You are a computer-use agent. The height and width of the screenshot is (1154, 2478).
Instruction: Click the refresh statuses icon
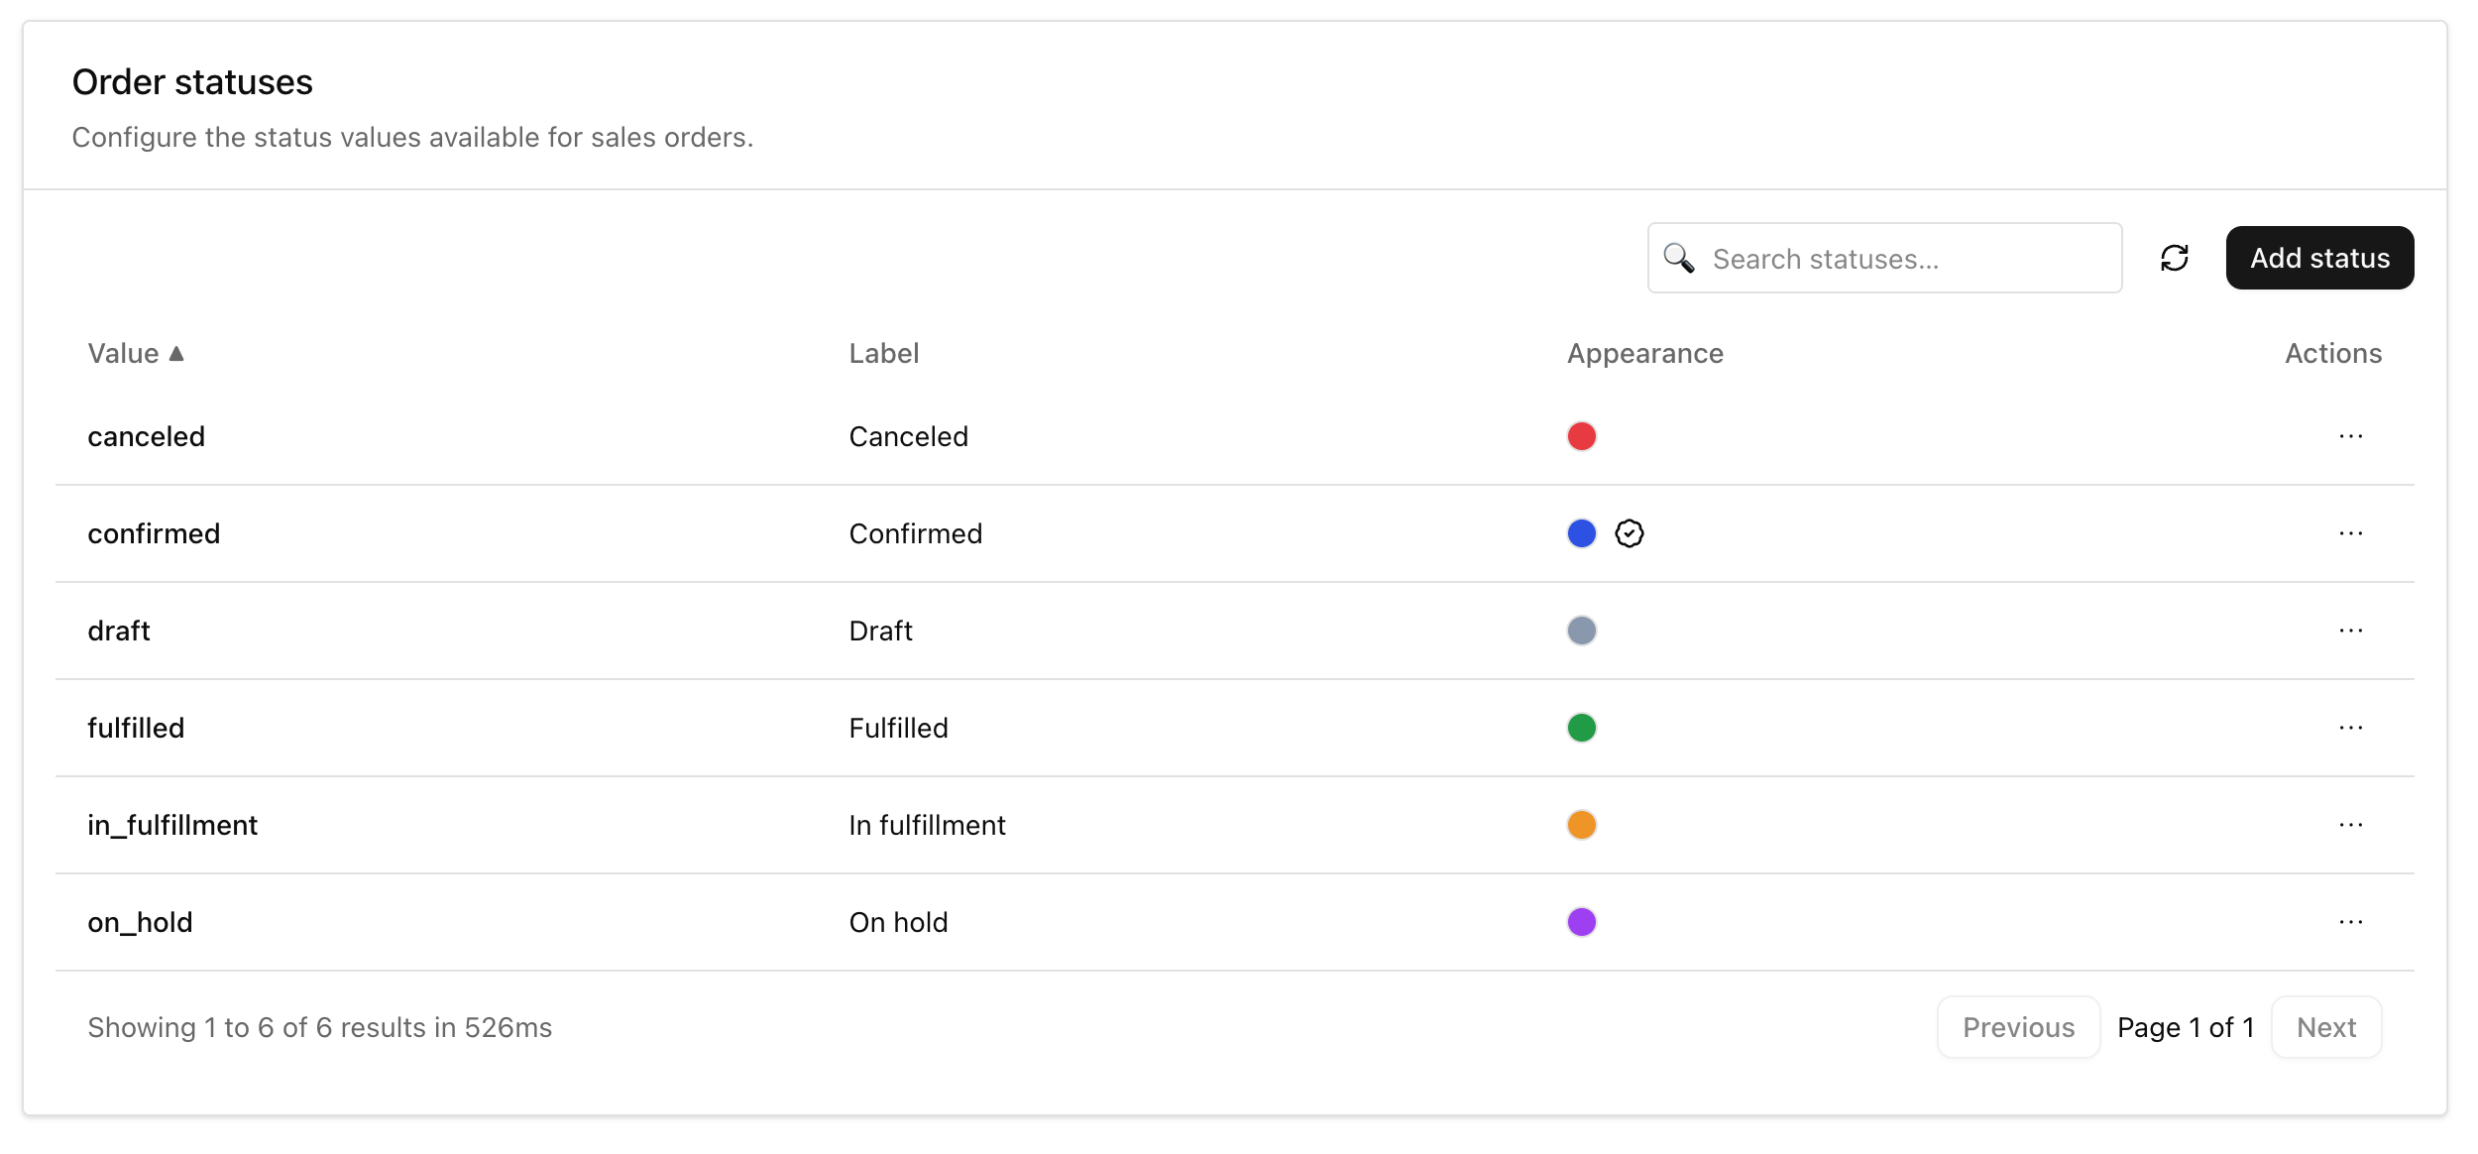(2174, 258)
